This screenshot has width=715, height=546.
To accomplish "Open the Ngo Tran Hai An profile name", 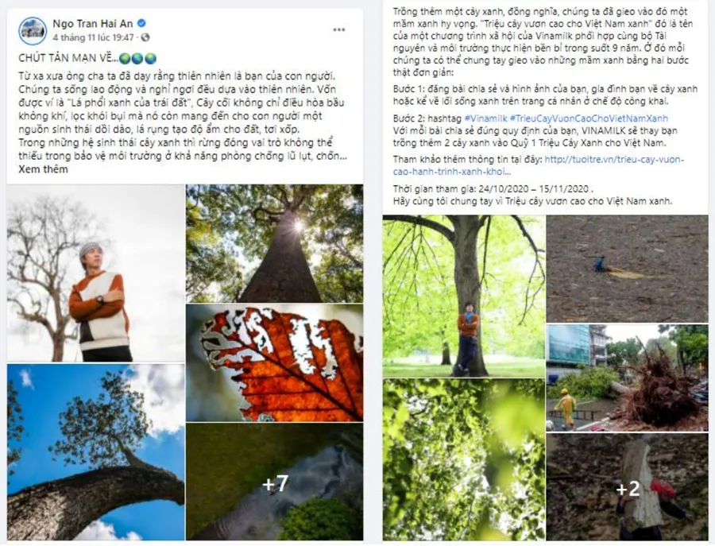I will click(x=94, y=23).
